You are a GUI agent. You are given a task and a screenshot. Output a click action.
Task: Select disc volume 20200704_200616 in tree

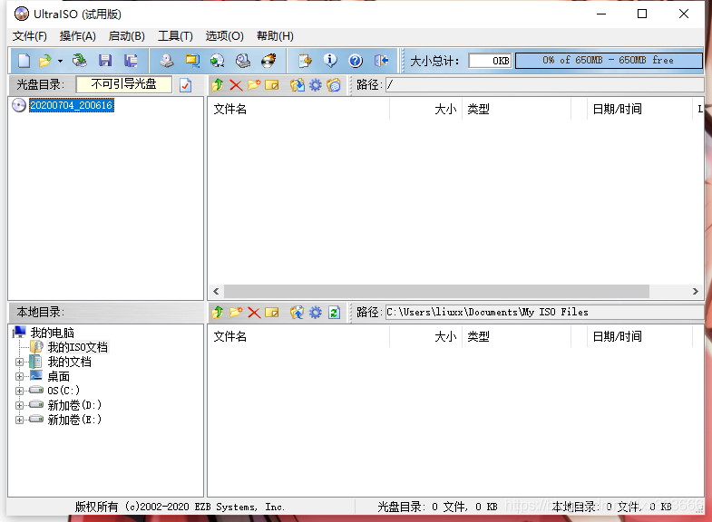[72, 105]
